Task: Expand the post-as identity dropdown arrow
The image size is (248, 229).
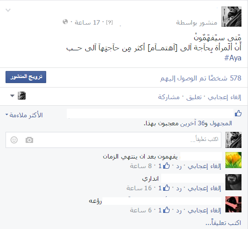Action: click(x=12, y=96)
